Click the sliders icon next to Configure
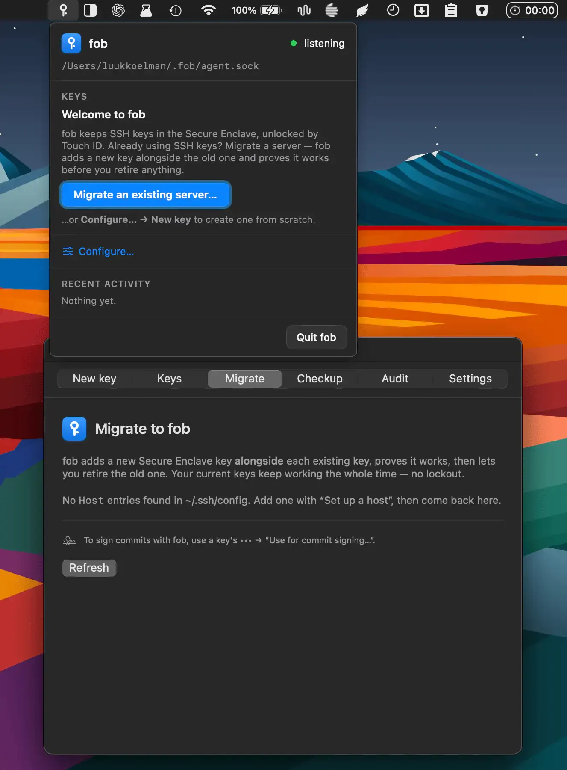Screen dimensions: 567x770 [x=68, y=251]
